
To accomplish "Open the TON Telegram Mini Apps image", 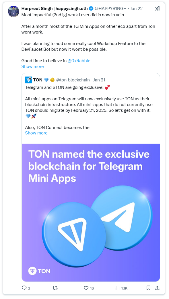I will coord(91,212).
